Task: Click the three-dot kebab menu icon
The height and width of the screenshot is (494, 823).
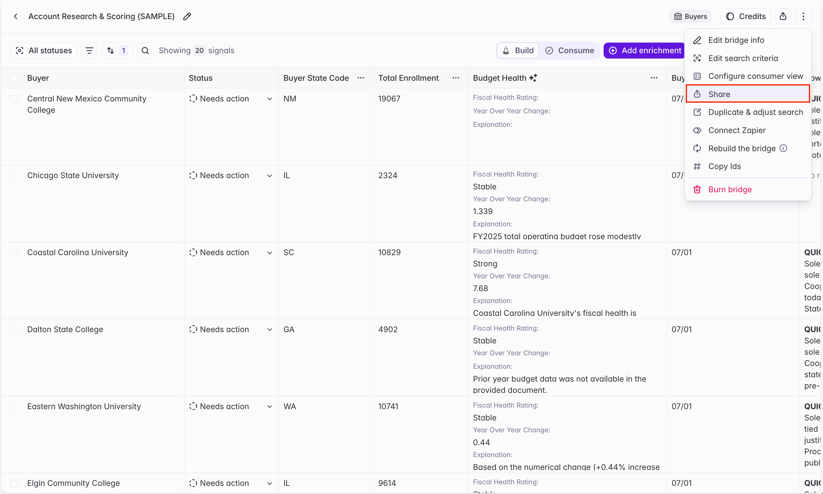Action: [x=803, y=16]
